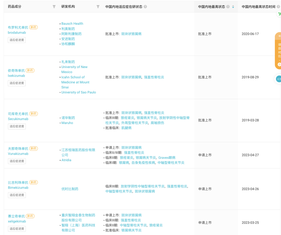Open 赛立奇单抗 drug link

(16, 216)
